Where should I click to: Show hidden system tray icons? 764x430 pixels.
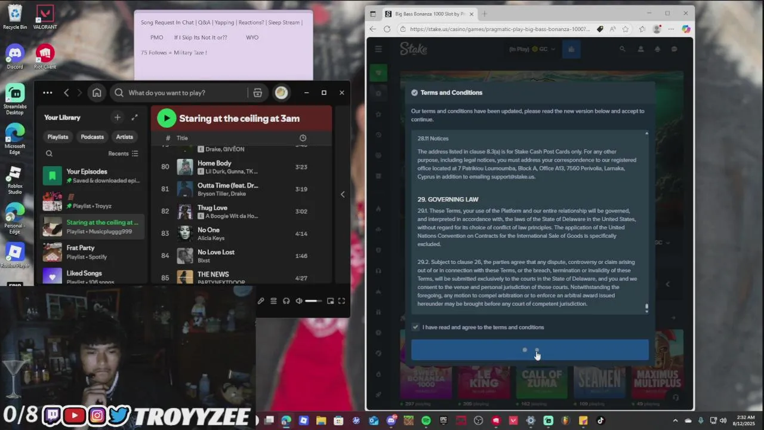tap(675, 420)
